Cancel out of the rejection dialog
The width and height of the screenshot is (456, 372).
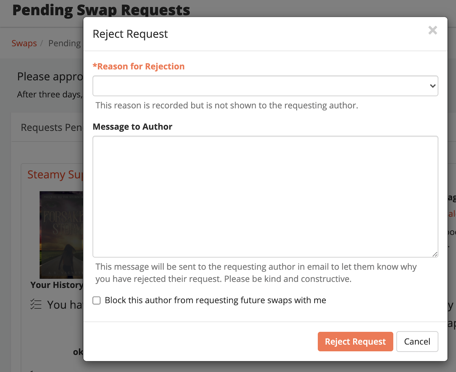[x=417, y=341]
